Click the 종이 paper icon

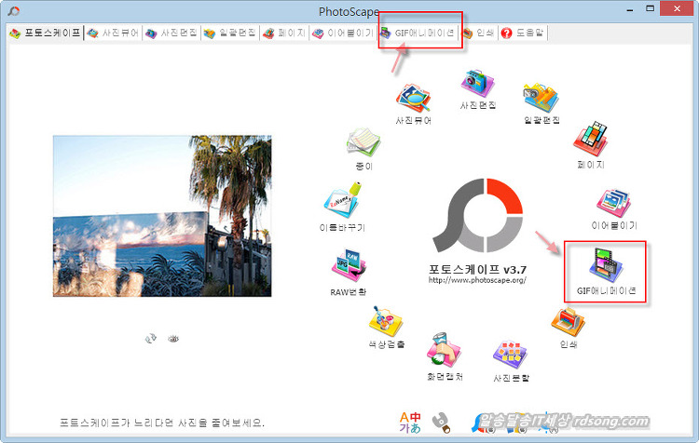pos(363,142)
